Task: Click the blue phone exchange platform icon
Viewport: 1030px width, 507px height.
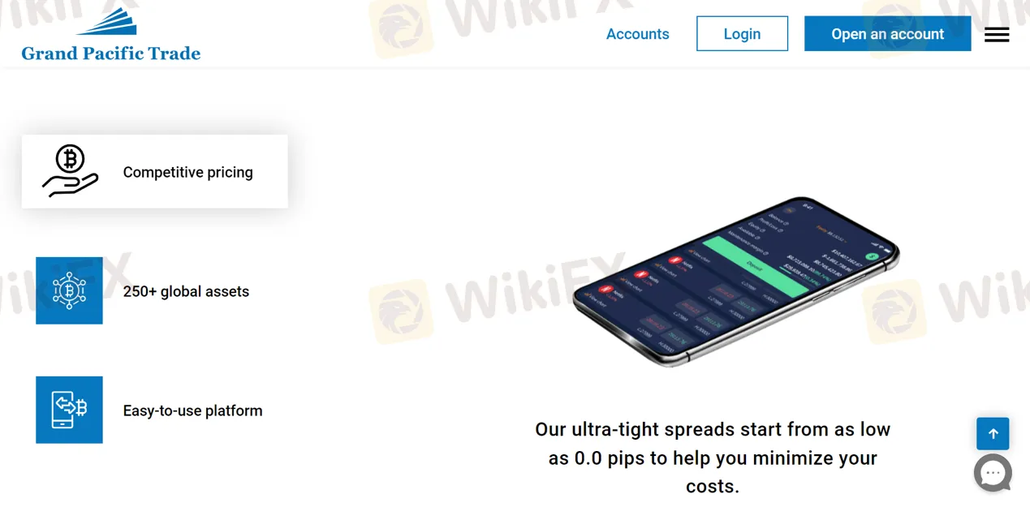Action: pyautogui.click(x=69, y=410)
